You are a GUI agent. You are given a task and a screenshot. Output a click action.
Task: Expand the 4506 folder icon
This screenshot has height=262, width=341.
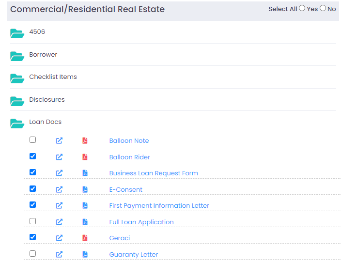coord(17,33)
